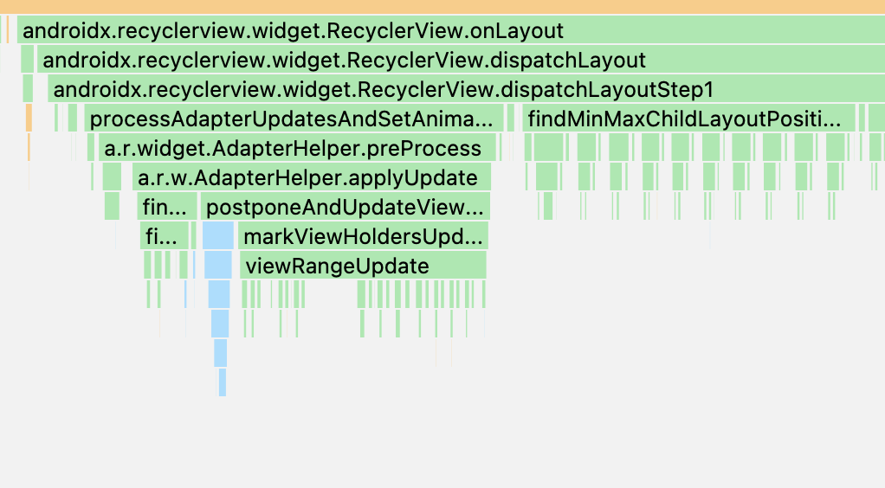This screenshot has height=488, width=885.
Task: Select the AdapterHelper.applyUpdate bar
Action: (x=312, y=178)
